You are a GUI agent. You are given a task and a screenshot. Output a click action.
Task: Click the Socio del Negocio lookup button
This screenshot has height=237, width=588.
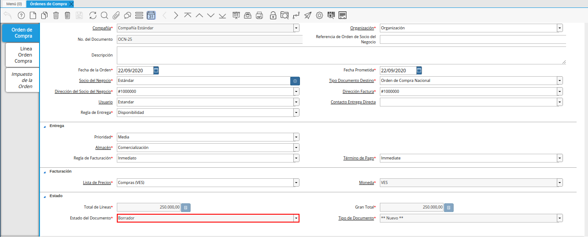point(295,81)
